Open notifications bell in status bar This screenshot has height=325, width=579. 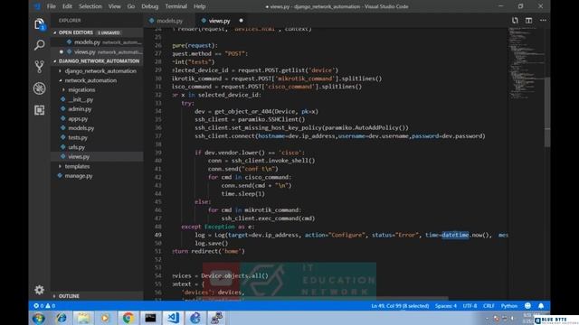pos(541,306)
